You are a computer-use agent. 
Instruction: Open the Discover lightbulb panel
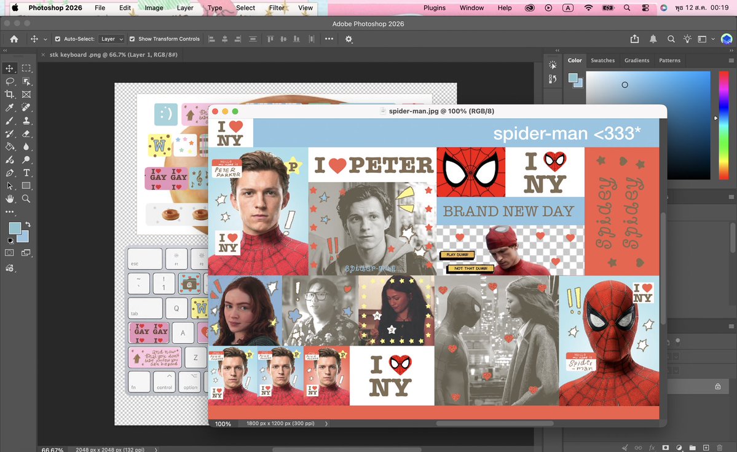[x=687, y=39]
